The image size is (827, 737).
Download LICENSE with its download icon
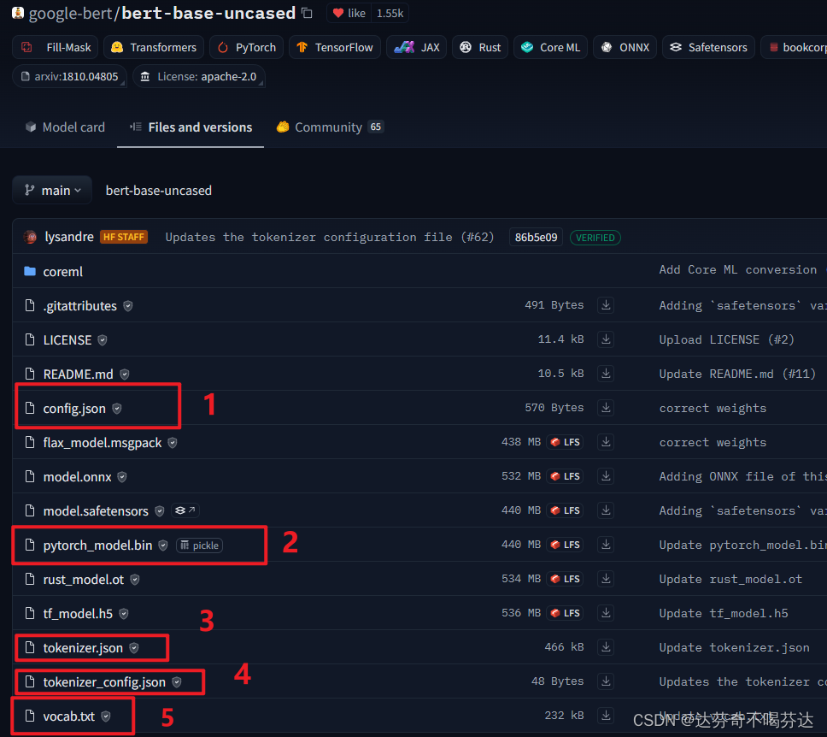606,339
